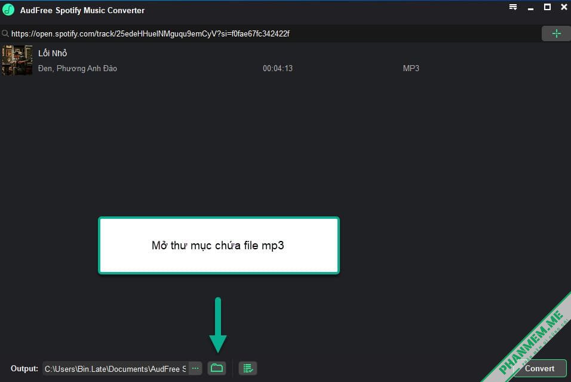571x382 pixels.
Task: Open the output folder icon
Action: (x=217, y=368)
